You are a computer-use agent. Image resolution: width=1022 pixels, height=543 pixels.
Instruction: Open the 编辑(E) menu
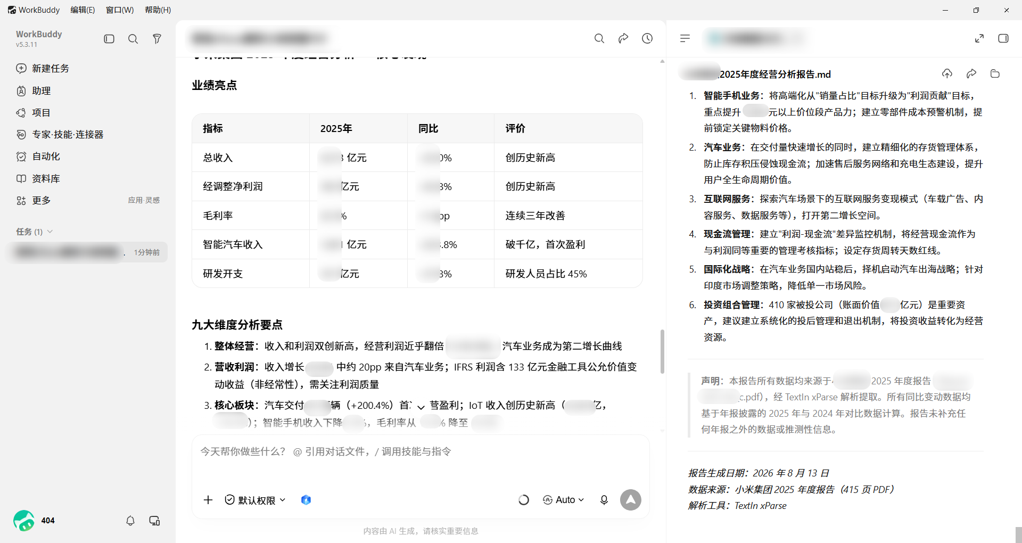pos(83,10)
